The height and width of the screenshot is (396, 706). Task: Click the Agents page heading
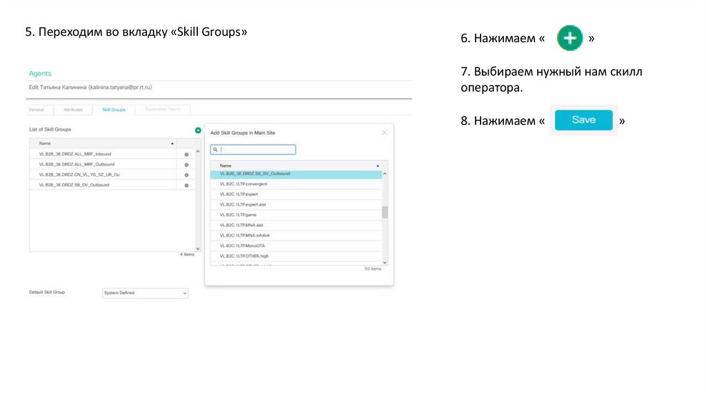point(40,73)
